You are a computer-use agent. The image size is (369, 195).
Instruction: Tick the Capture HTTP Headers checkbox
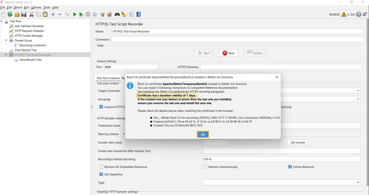click(101, 107)
